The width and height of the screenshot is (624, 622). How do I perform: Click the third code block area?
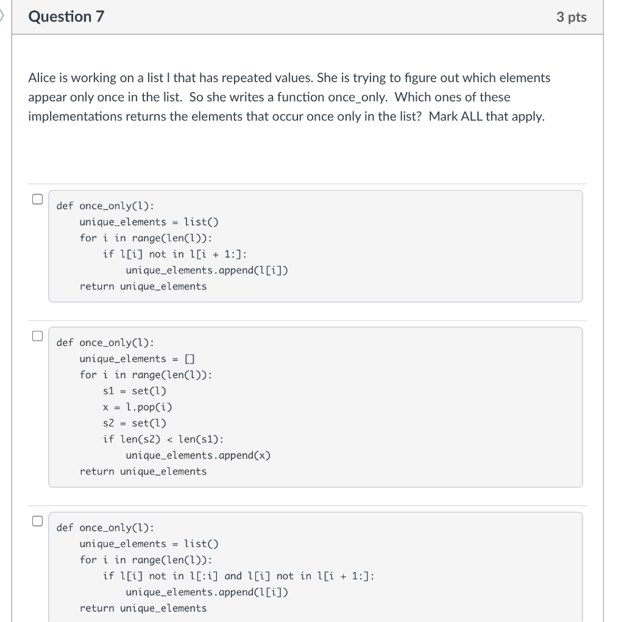(x=316, y=567)
